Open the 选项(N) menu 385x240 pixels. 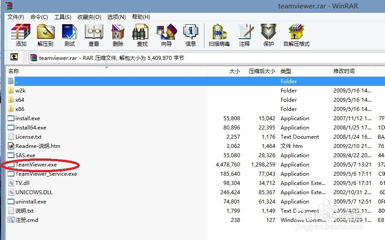[x=116, y=17]
